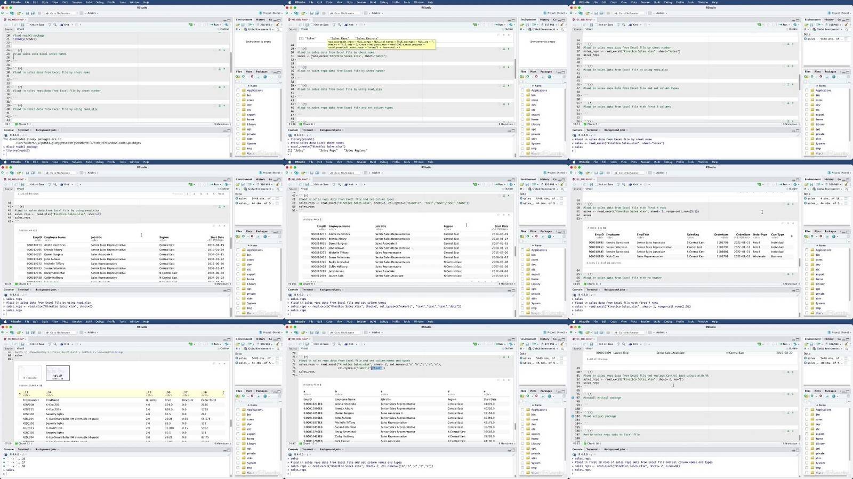
Task: Run the 'view sales data Excel sheet names' chunk in top-left window
Action: [224, 50]
